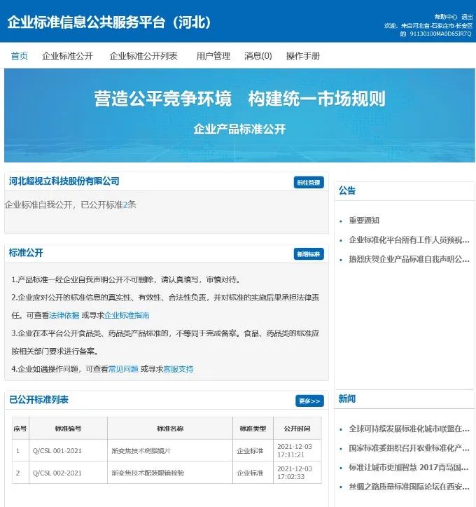
Task: Click the 标准公开 section heading
Action: coord(26,253)
